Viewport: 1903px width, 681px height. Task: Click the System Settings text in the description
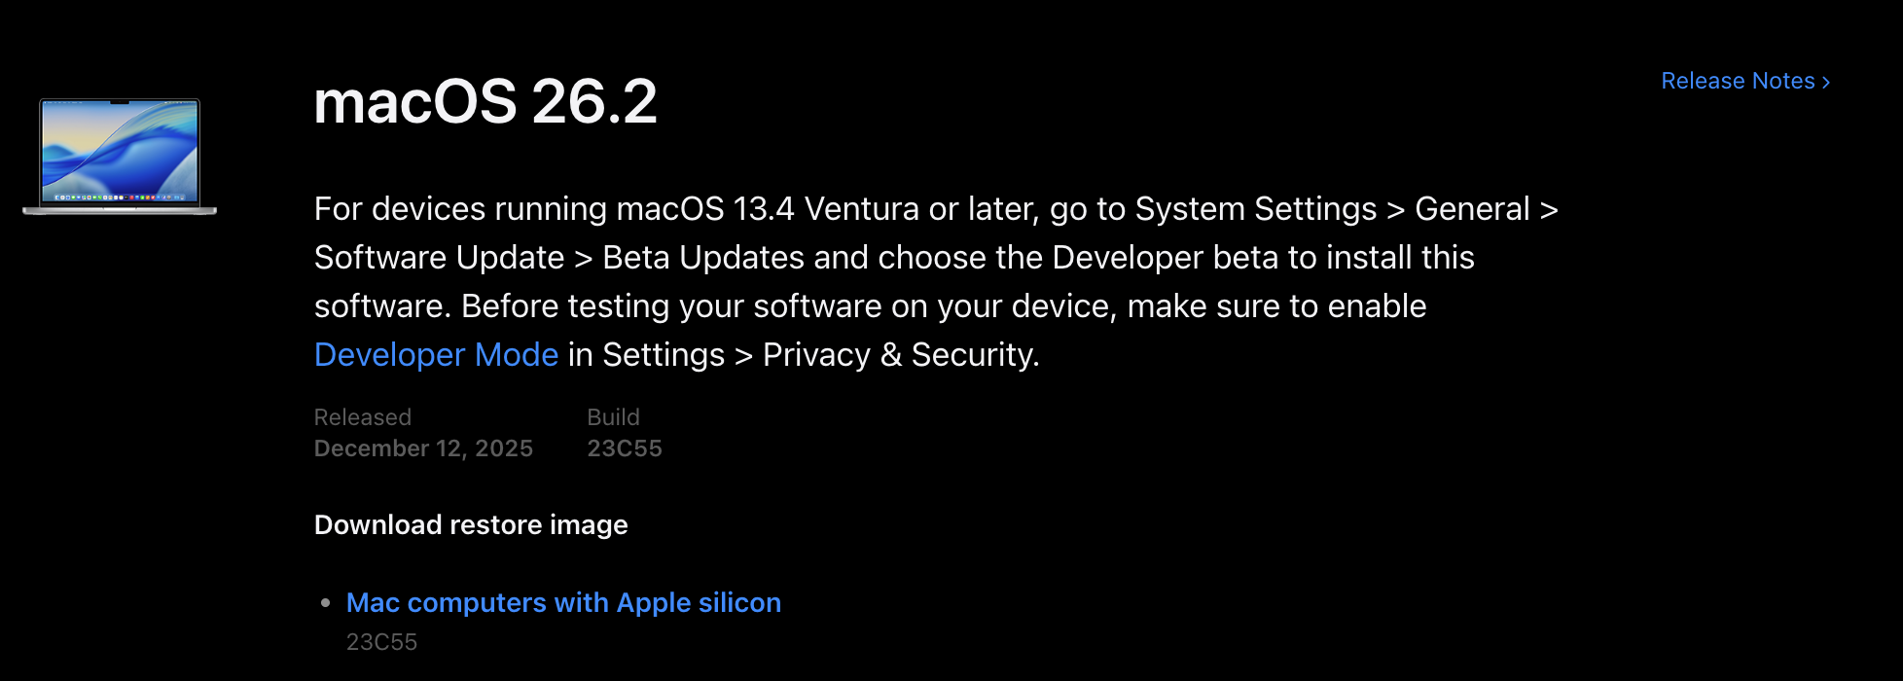point(1256,208)
